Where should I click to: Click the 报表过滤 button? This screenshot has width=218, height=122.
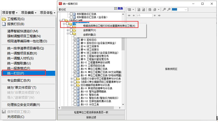(x=91, y=117)
